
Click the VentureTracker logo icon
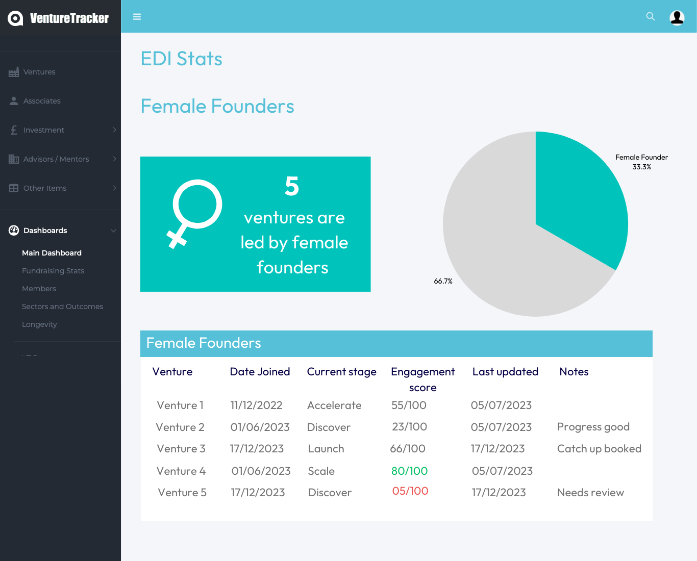(x=15, y=18)
